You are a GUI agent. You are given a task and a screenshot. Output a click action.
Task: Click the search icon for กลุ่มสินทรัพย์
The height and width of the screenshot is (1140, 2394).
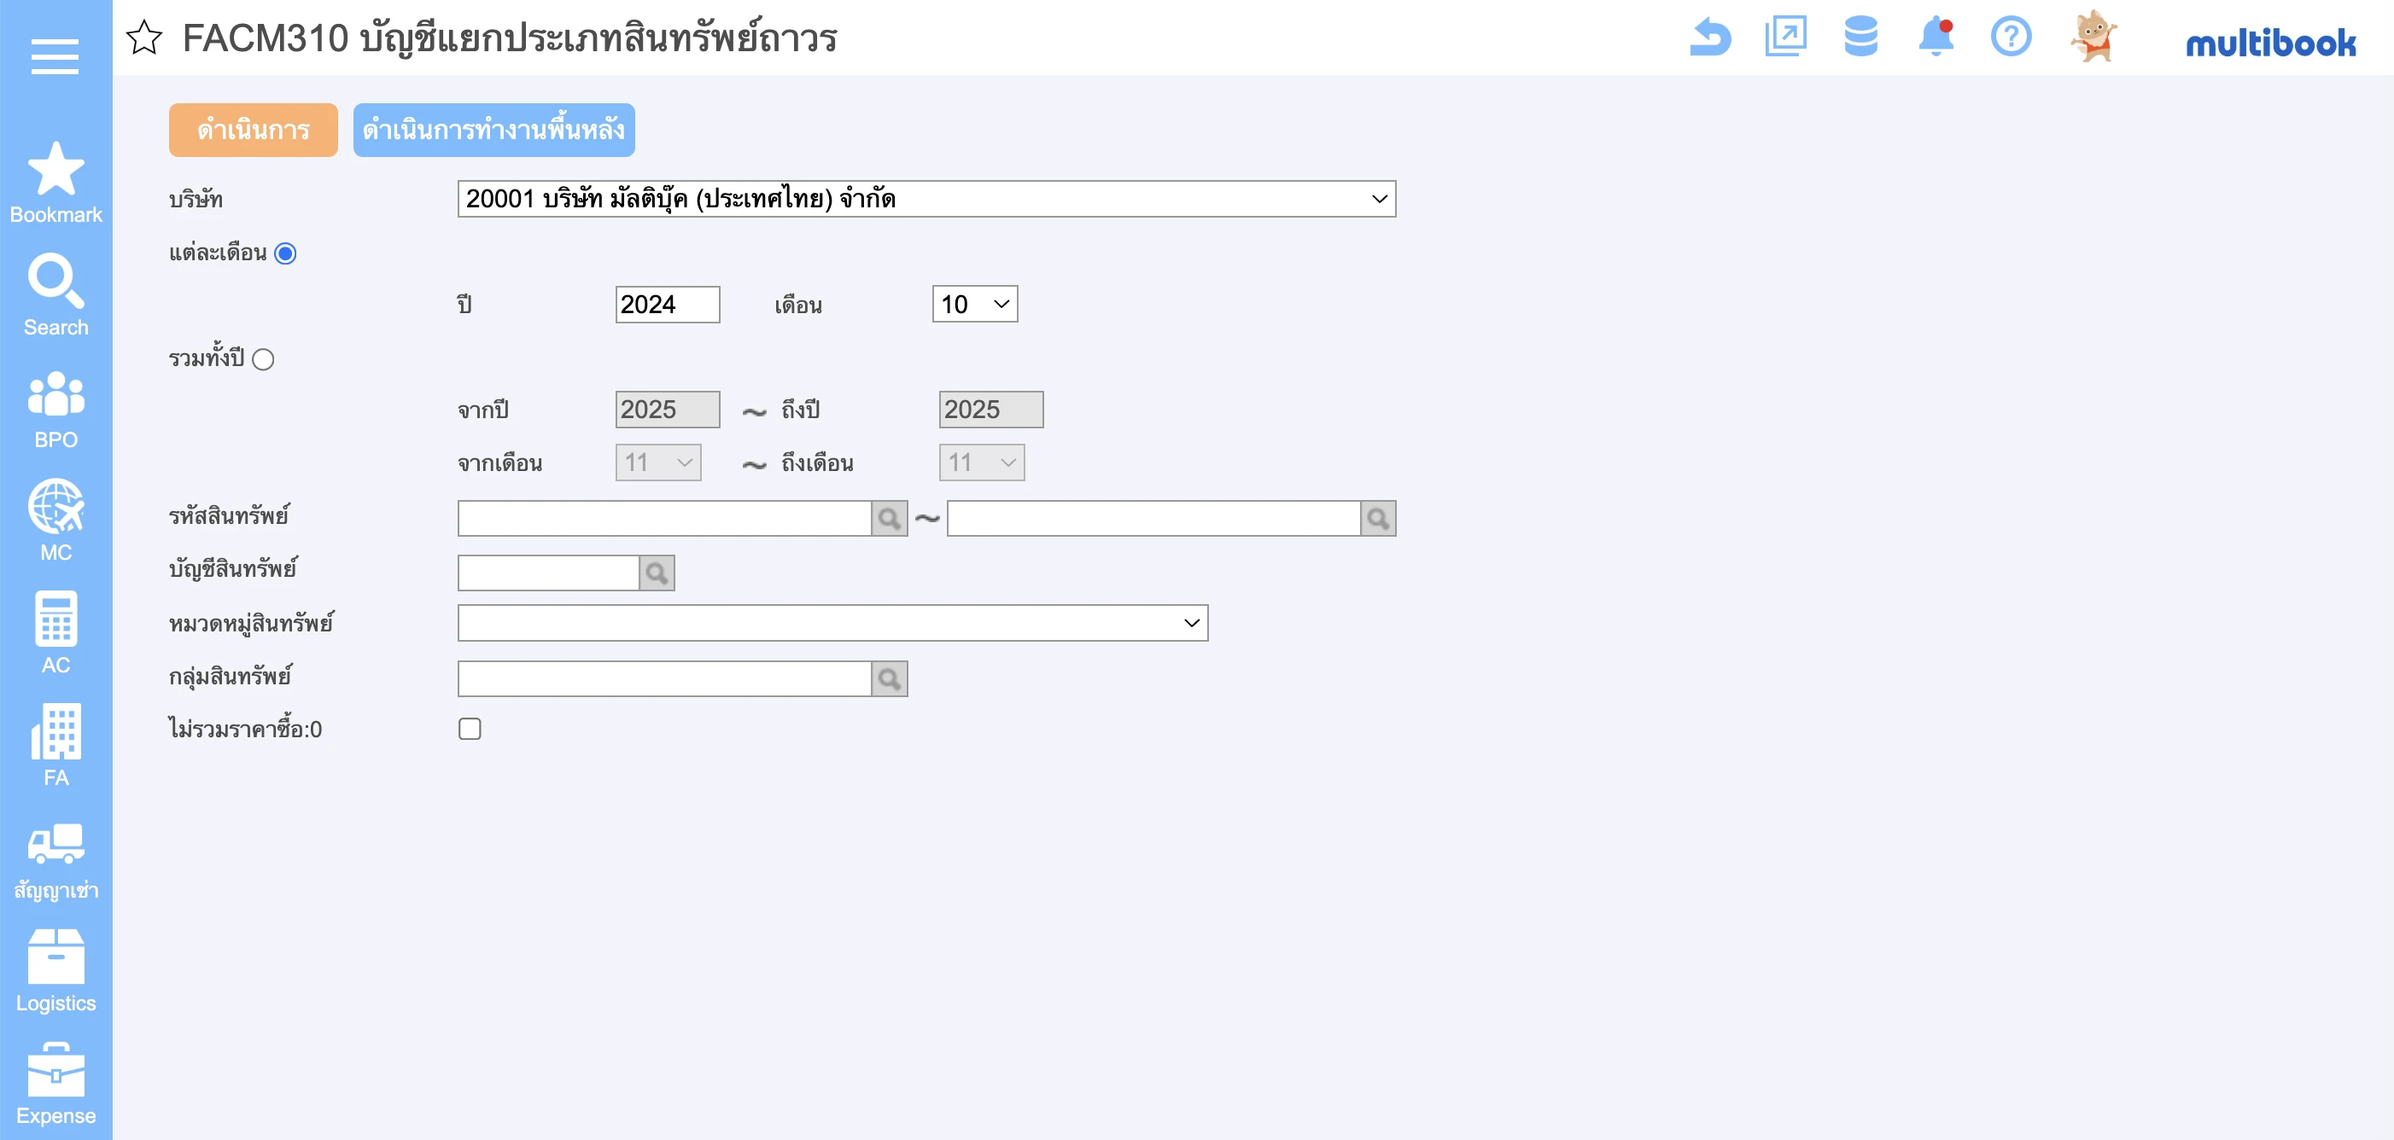tap(890, 679)
